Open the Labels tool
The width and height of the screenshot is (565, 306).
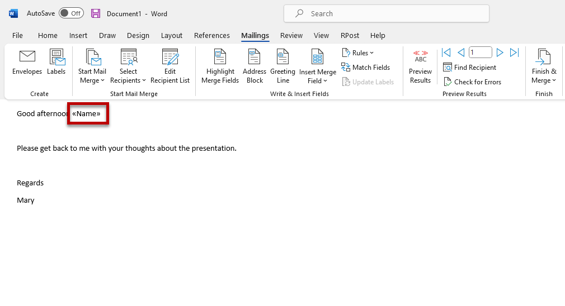[56, 56]
